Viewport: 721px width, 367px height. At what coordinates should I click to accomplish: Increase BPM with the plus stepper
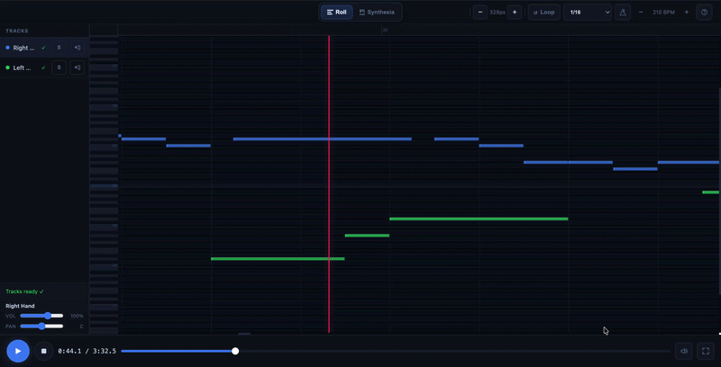[687, 13]
